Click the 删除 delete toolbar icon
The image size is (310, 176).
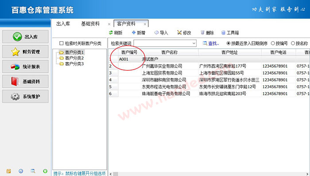(x=202, y=33)
